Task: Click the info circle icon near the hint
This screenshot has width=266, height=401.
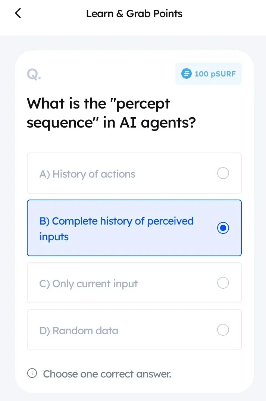Action: coord(32,373)
